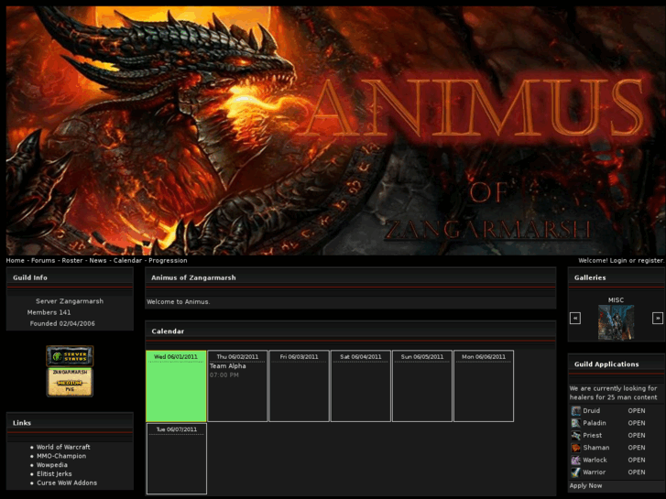The height and width of the screenshot is (499, 666).
Task: Show previous gallery image
Action: [575, 318]
